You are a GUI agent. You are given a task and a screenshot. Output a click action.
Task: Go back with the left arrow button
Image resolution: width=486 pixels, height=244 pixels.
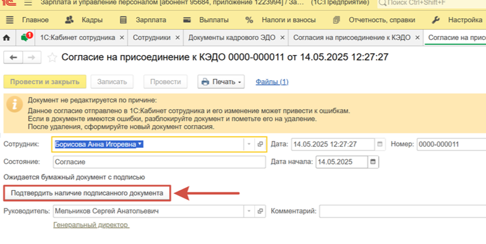[x=13, y=58]
